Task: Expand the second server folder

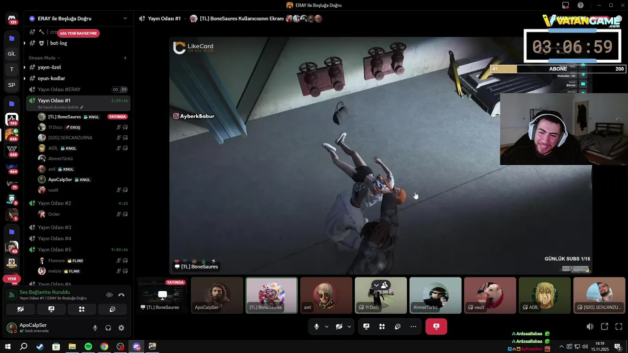Action: (12, 103)
